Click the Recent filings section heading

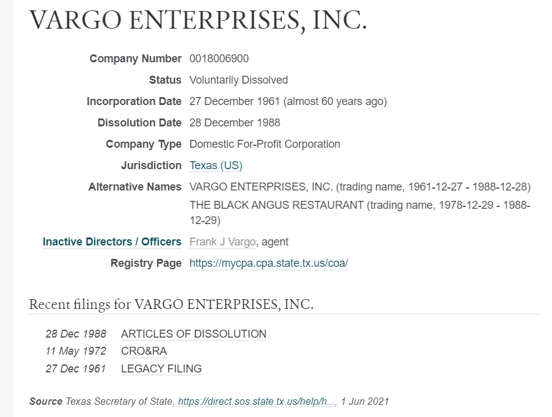[x=171, y=304]
